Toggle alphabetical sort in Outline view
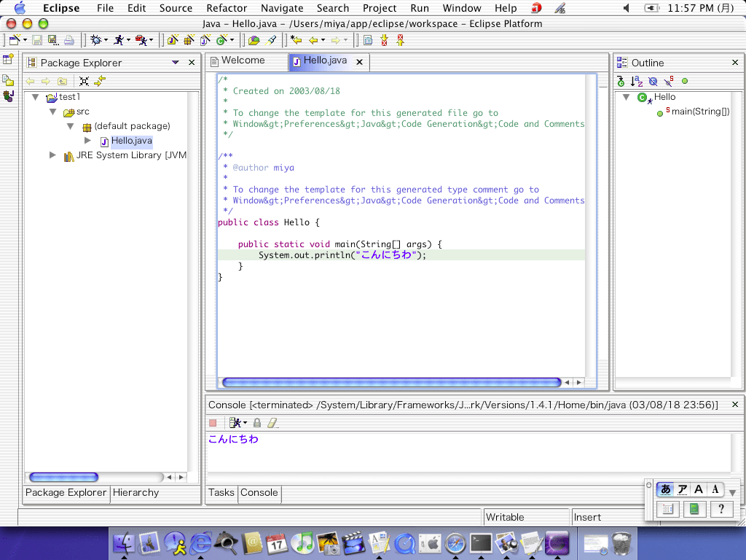 (637, 82)
